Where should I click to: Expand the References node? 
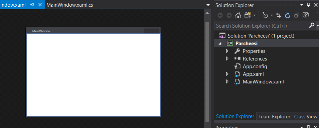tap(227, 59)
